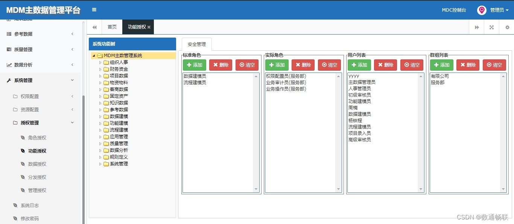
Task: Close the 功能授权 tab
Action: 149,27
